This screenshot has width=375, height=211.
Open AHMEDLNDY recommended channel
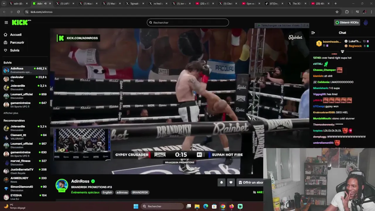(x=25, y=180)
